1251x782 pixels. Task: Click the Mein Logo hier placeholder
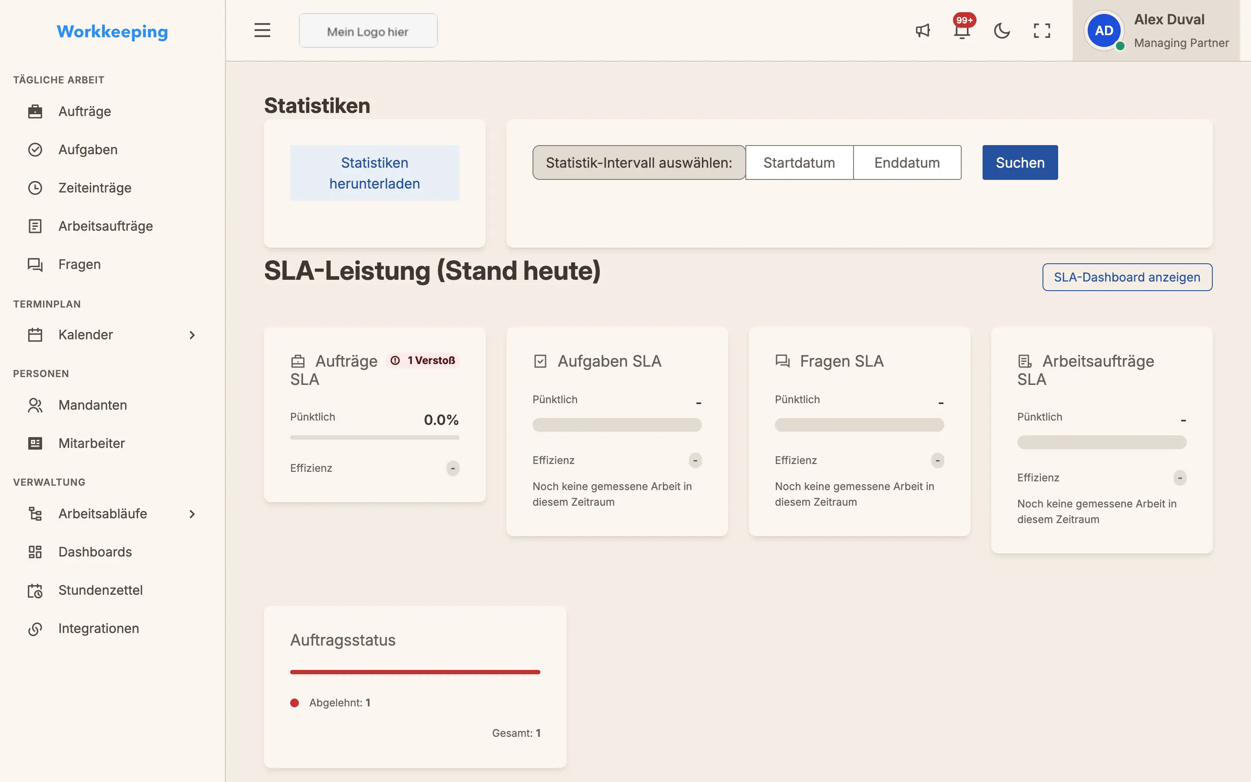click(368, 31)
